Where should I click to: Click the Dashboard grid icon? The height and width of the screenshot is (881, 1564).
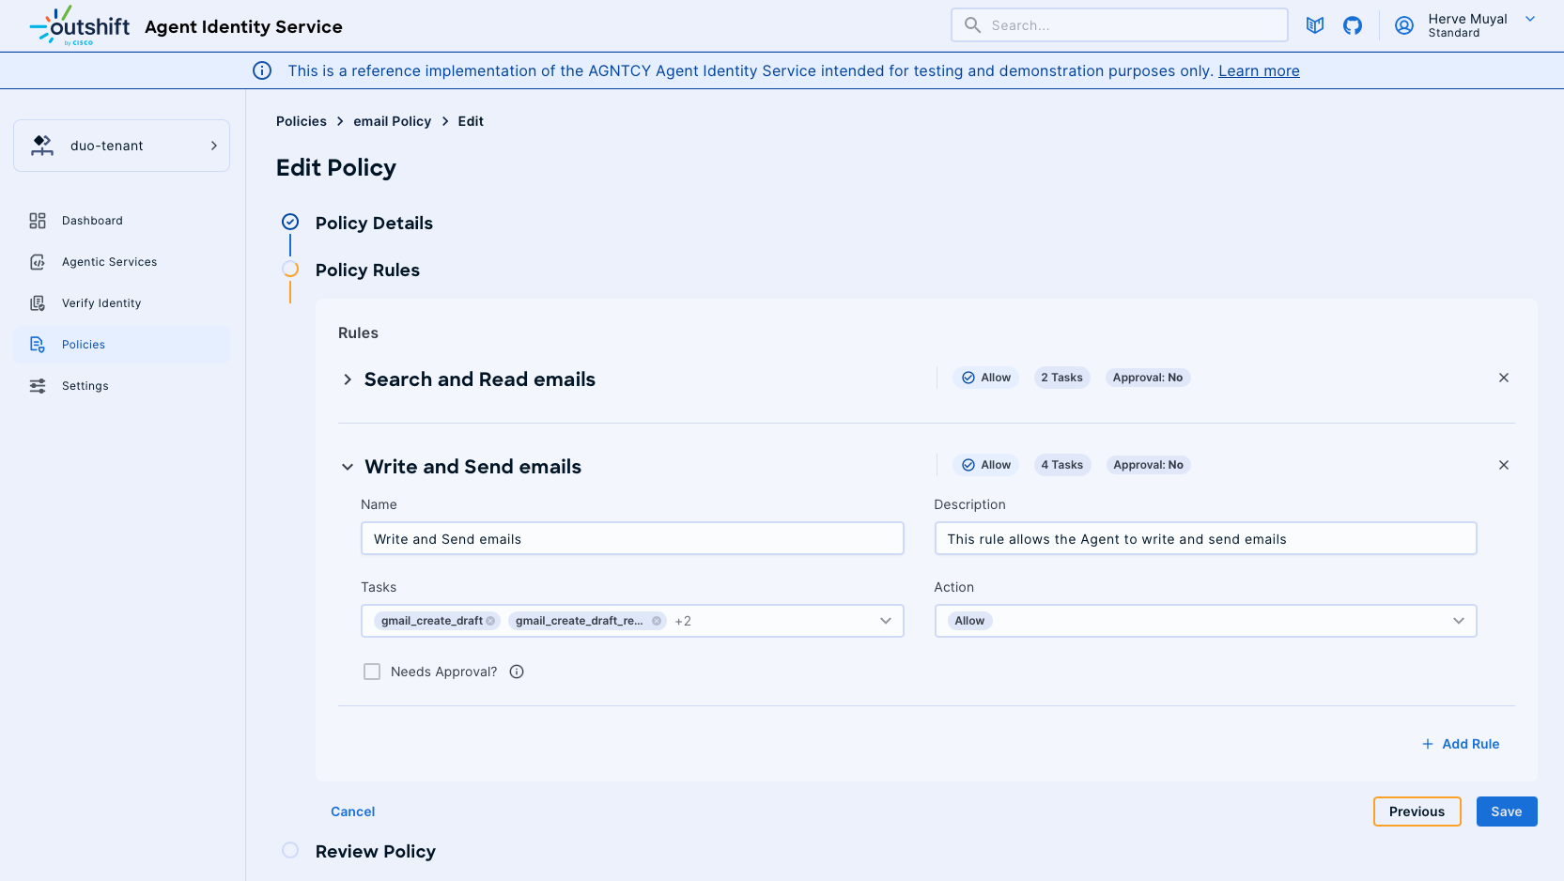[x=38, y=221]
